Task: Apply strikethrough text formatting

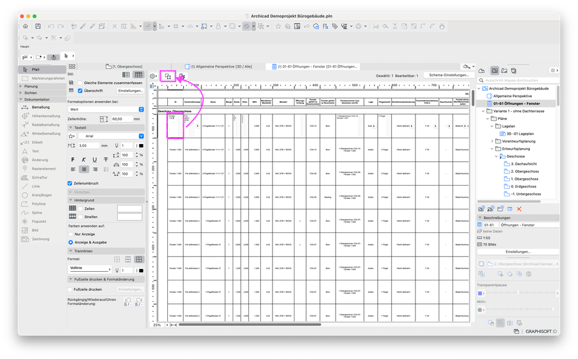Action: (x=106, y=160)
